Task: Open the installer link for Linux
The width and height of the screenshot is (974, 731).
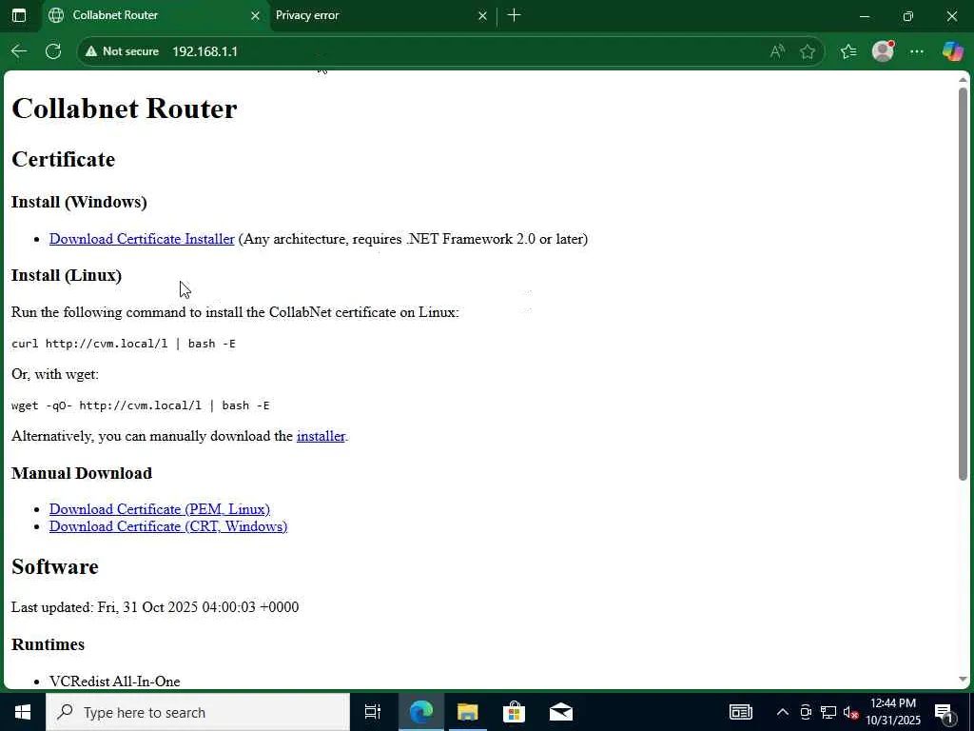Action: coord(321,436)
